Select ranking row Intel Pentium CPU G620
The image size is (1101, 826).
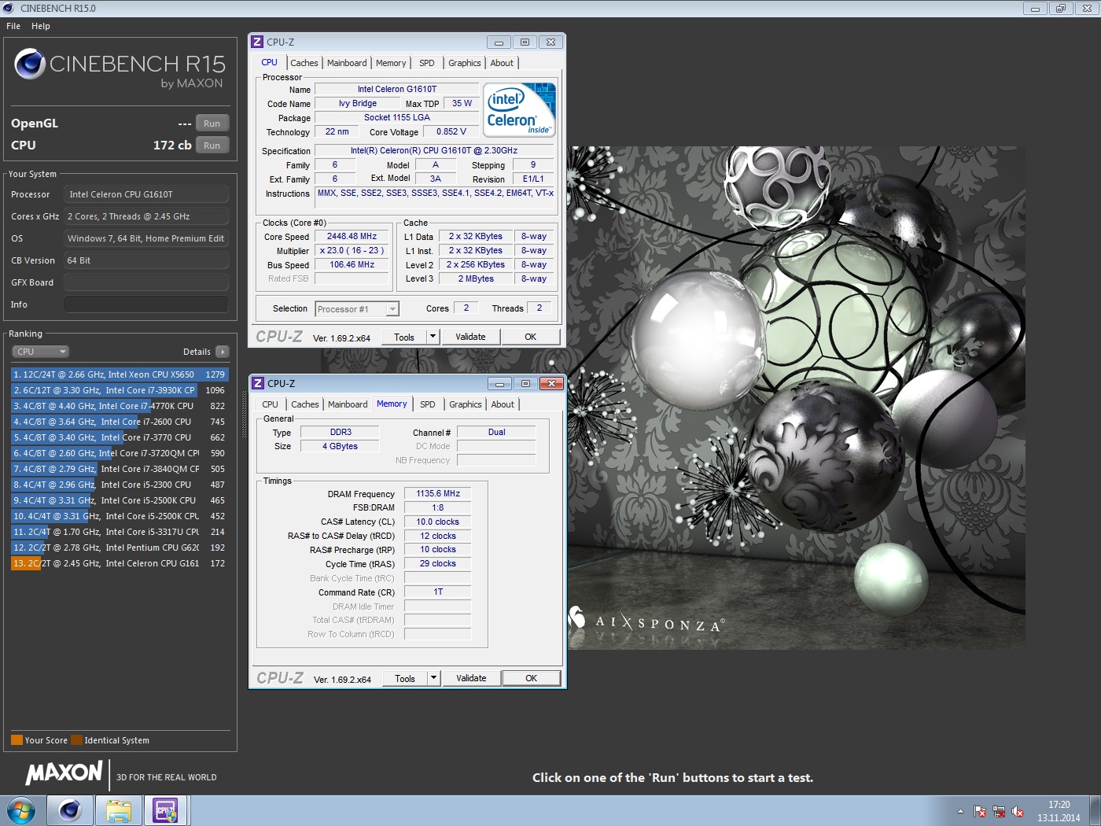tap(120, 548)
